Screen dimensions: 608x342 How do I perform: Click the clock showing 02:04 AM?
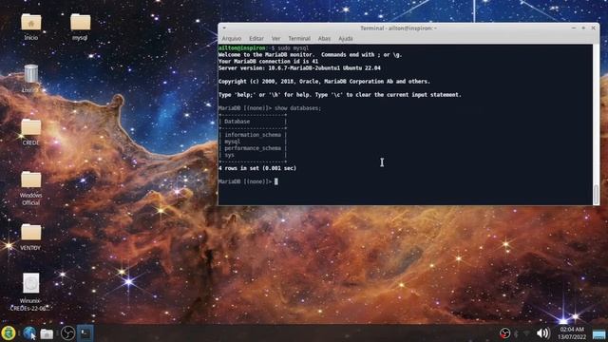click(x=572, y=333)
